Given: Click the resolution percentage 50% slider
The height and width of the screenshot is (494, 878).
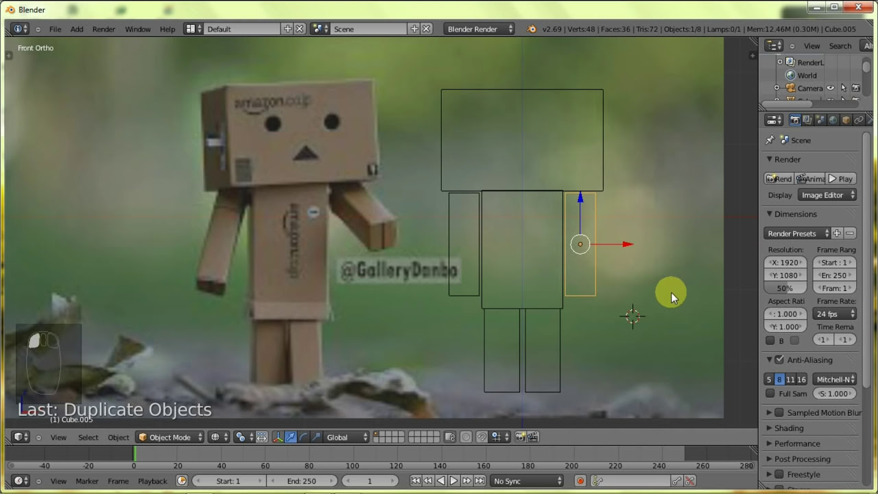Looking at the screenshot, I should [785, 288].
